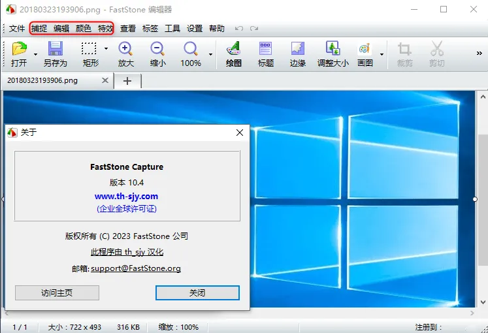
Task: Click the redo arrow in menu bar
Action: click(254, 29)
